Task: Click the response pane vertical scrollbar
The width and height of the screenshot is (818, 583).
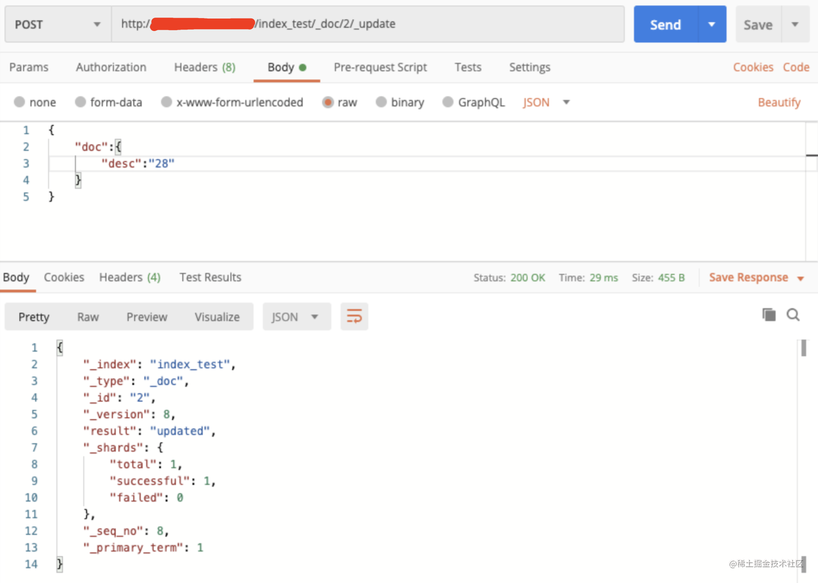Action: point(803,348)
